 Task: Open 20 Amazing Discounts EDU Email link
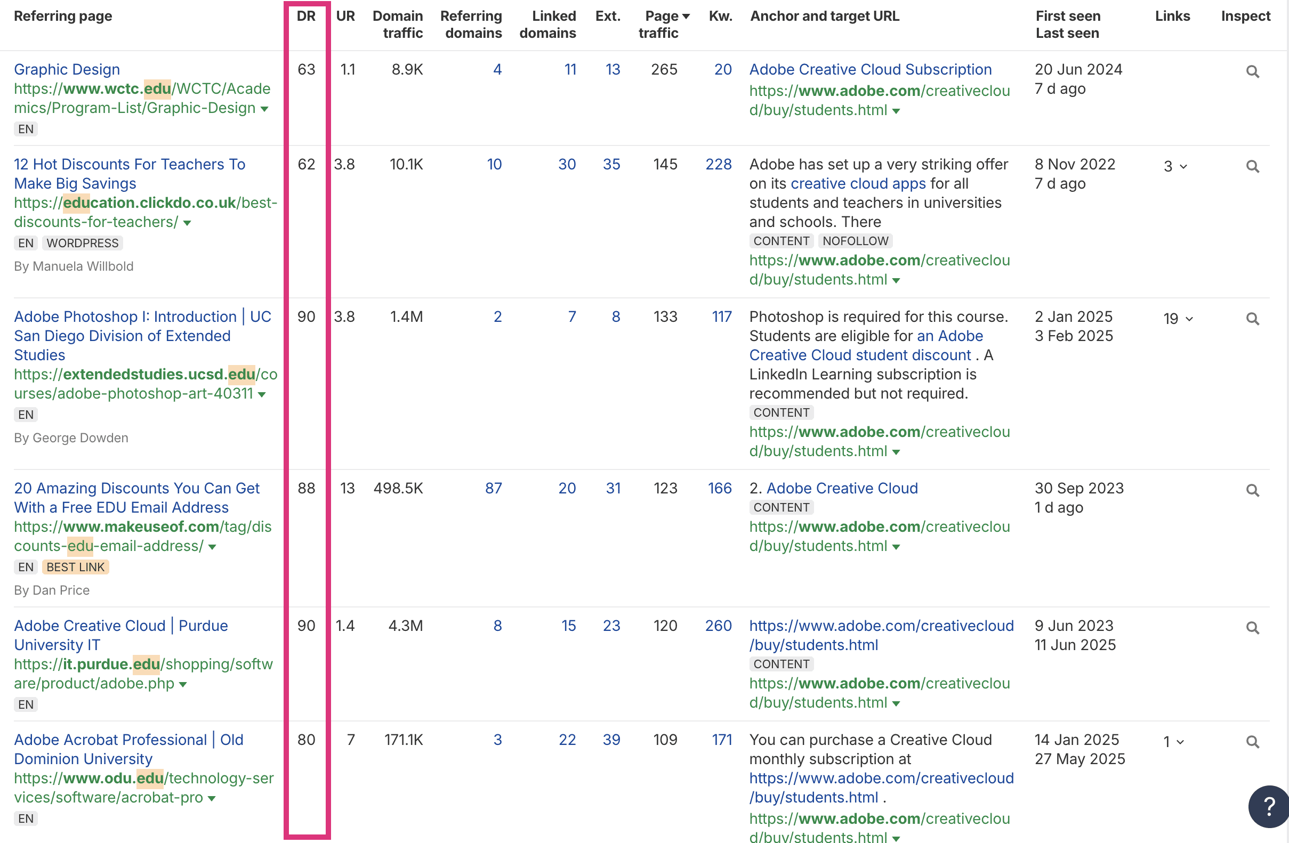coord(137,498)
